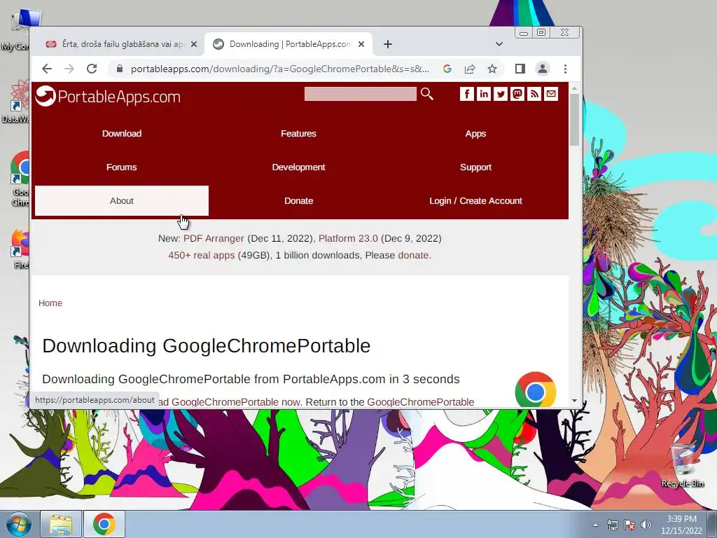Open the Mastodon icon
717x538 pixels.
(x=517, y=94)
